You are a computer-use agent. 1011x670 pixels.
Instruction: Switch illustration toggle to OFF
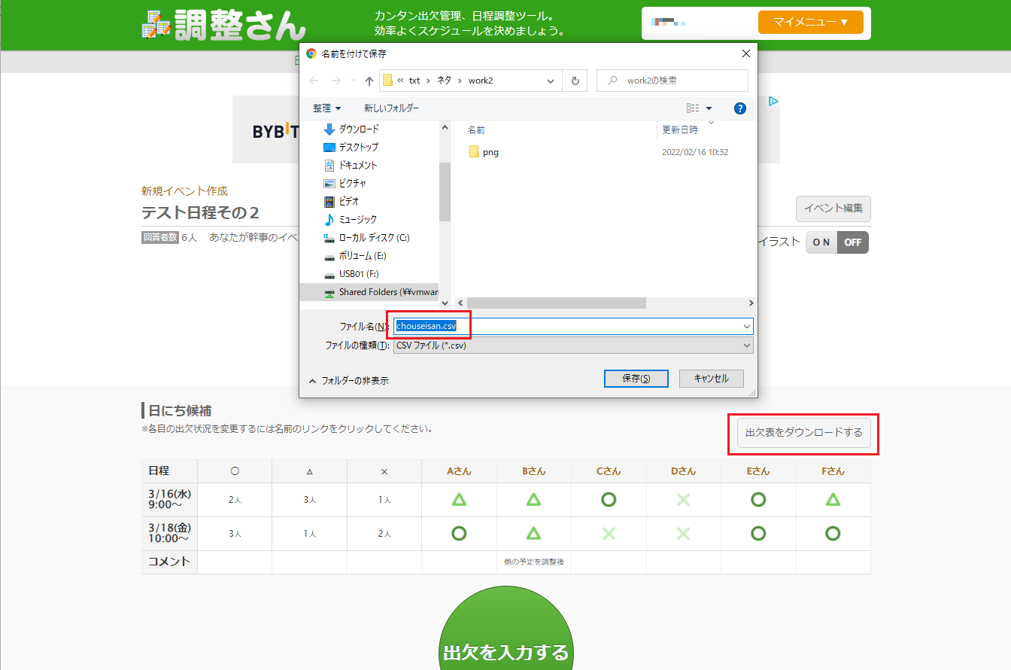pyautogui.click(x=852, y=242)
